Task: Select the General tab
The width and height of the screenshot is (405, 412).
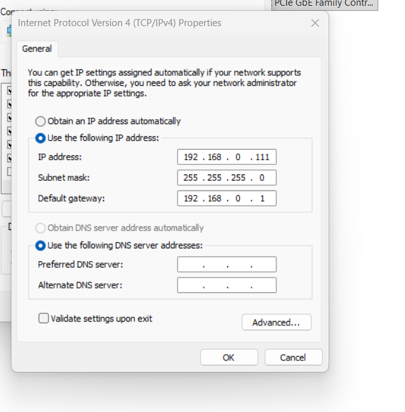Action: click(38, 49)
